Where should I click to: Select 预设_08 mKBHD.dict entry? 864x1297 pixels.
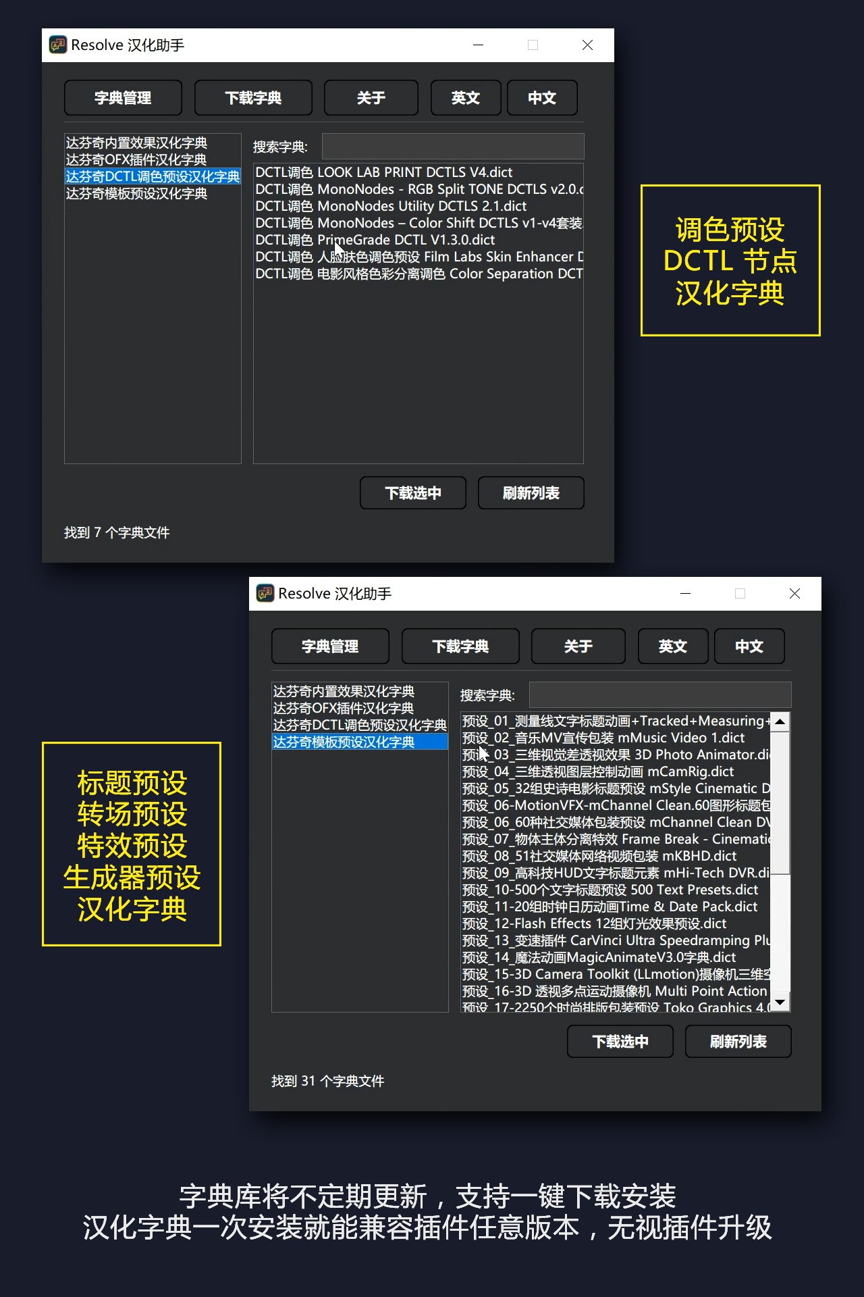pyautogui.click(x=616, y=856)
